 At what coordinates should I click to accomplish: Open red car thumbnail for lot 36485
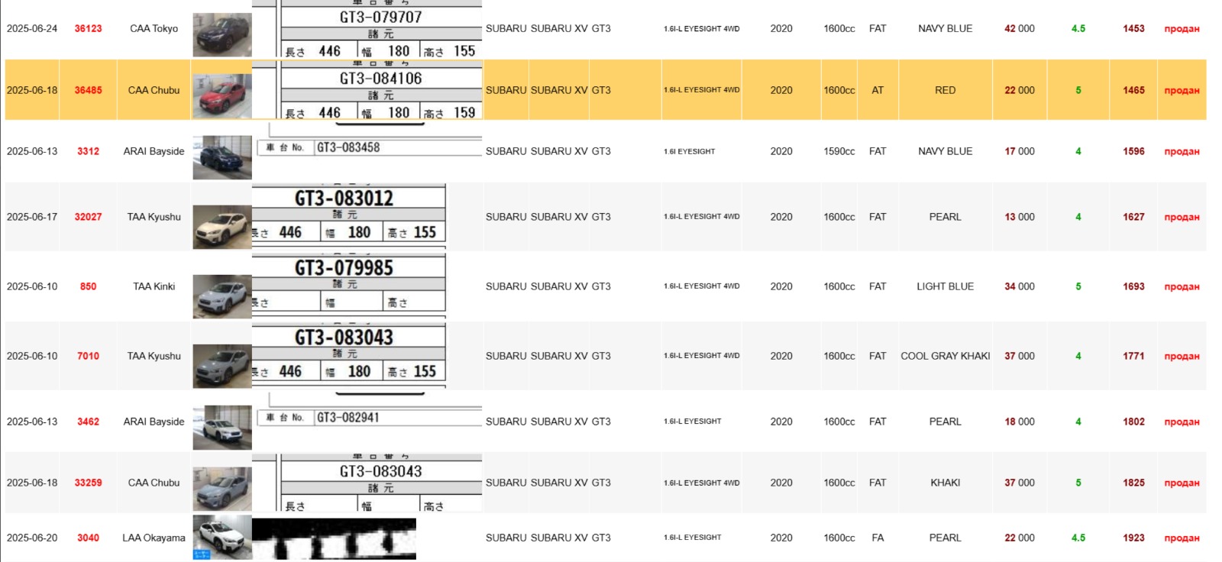pos(222,96)
